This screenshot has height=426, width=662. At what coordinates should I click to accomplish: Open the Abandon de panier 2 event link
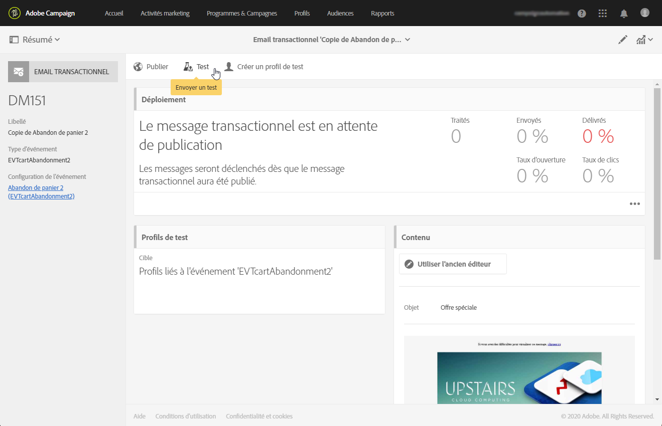pyautogui.click(x=41, y=192)
